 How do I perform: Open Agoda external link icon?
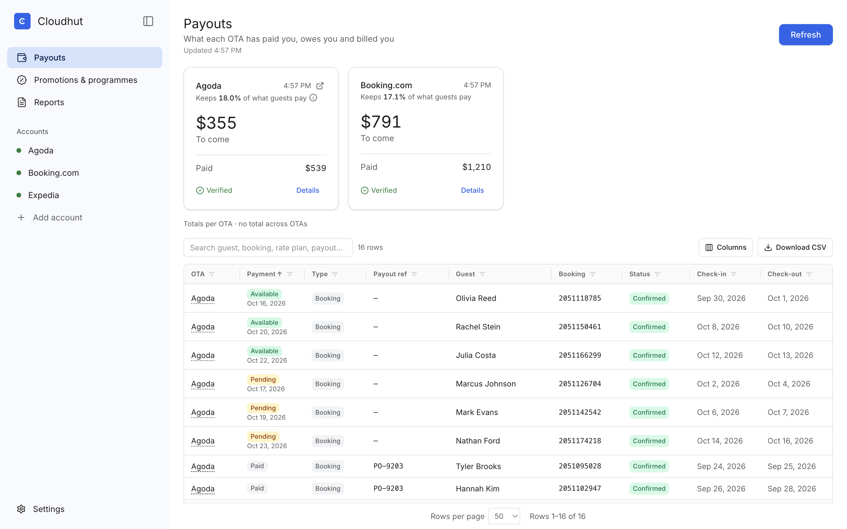(x=320, y=86)
